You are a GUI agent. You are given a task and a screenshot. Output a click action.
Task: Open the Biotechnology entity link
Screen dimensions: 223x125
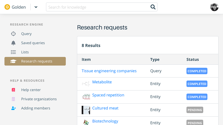105,121
